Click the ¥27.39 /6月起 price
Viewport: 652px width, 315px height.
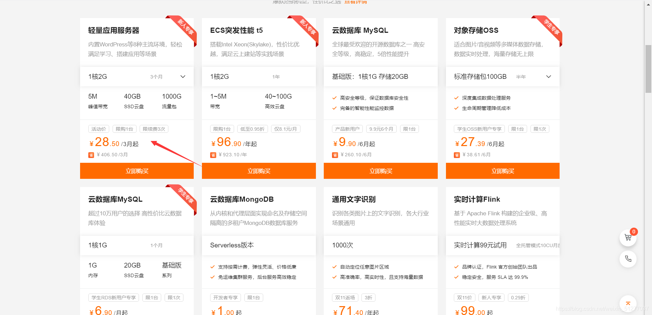point(479,142)
